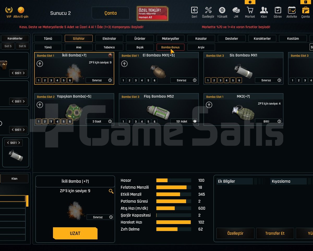Screen dimensions: 313x251
Task: Click the UZAT button
Action: tap(75, 233)
